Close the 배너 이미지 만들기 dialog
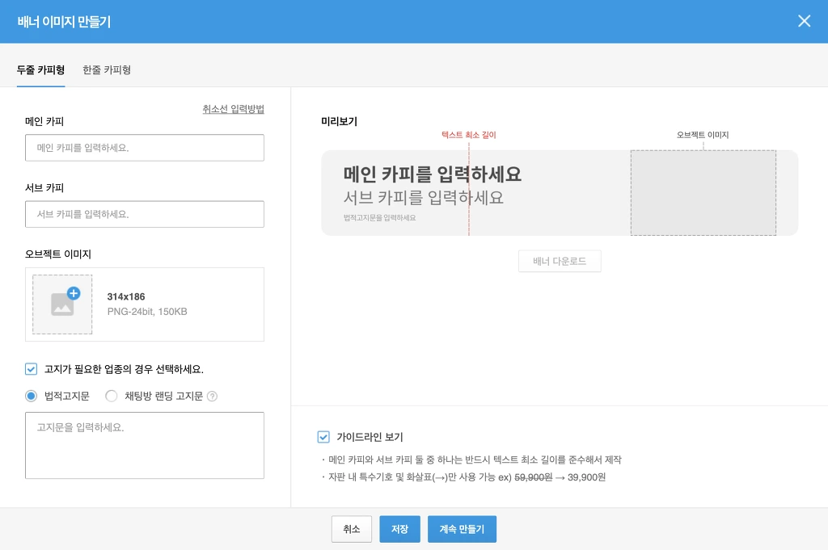Image resolution: width=828 pixels, height=550 pixels. (x=805, y=21)
